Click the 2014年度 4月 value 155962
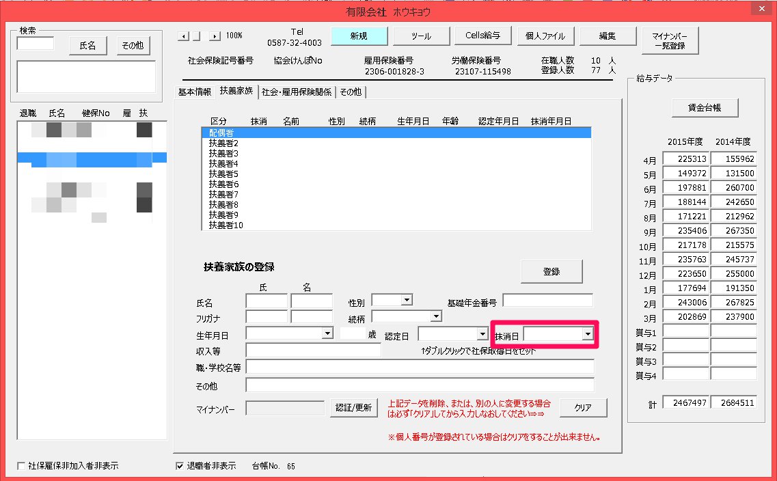This screenshot has height=481, width=777. tap(734, 159)
